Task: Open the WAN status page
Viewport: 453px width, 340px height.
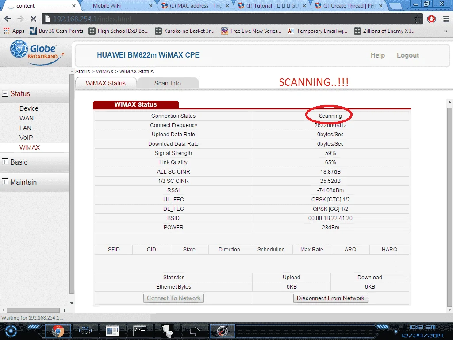Action: (x=26, y=118)
